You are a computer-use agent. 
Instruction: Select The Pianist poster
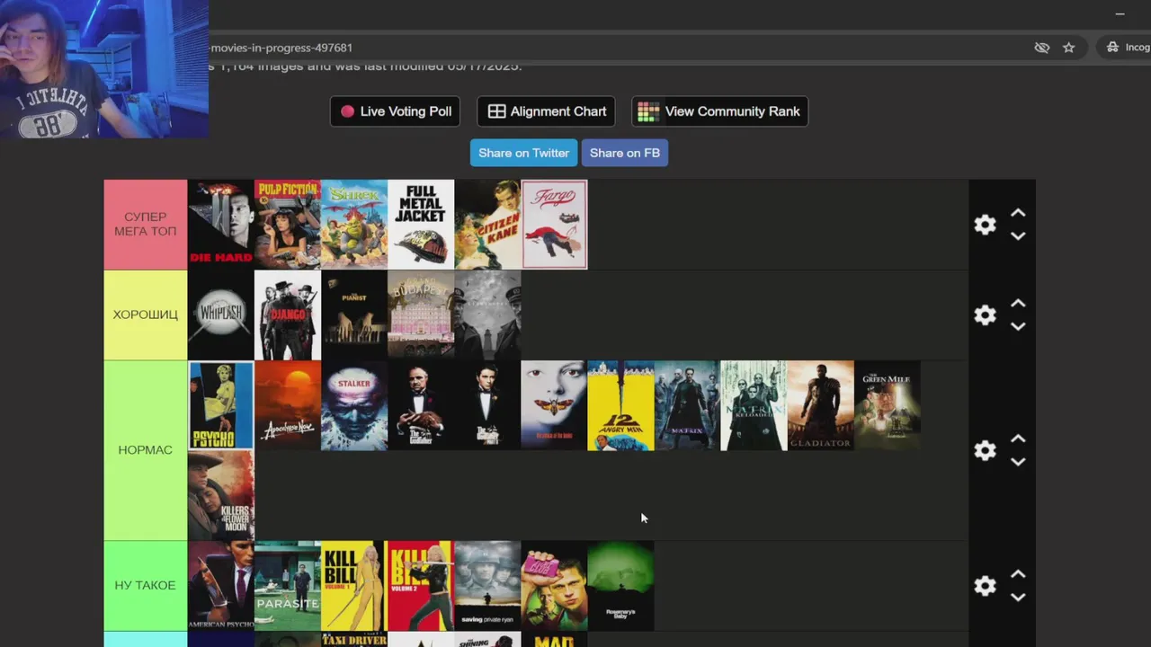tap(354, 315)
